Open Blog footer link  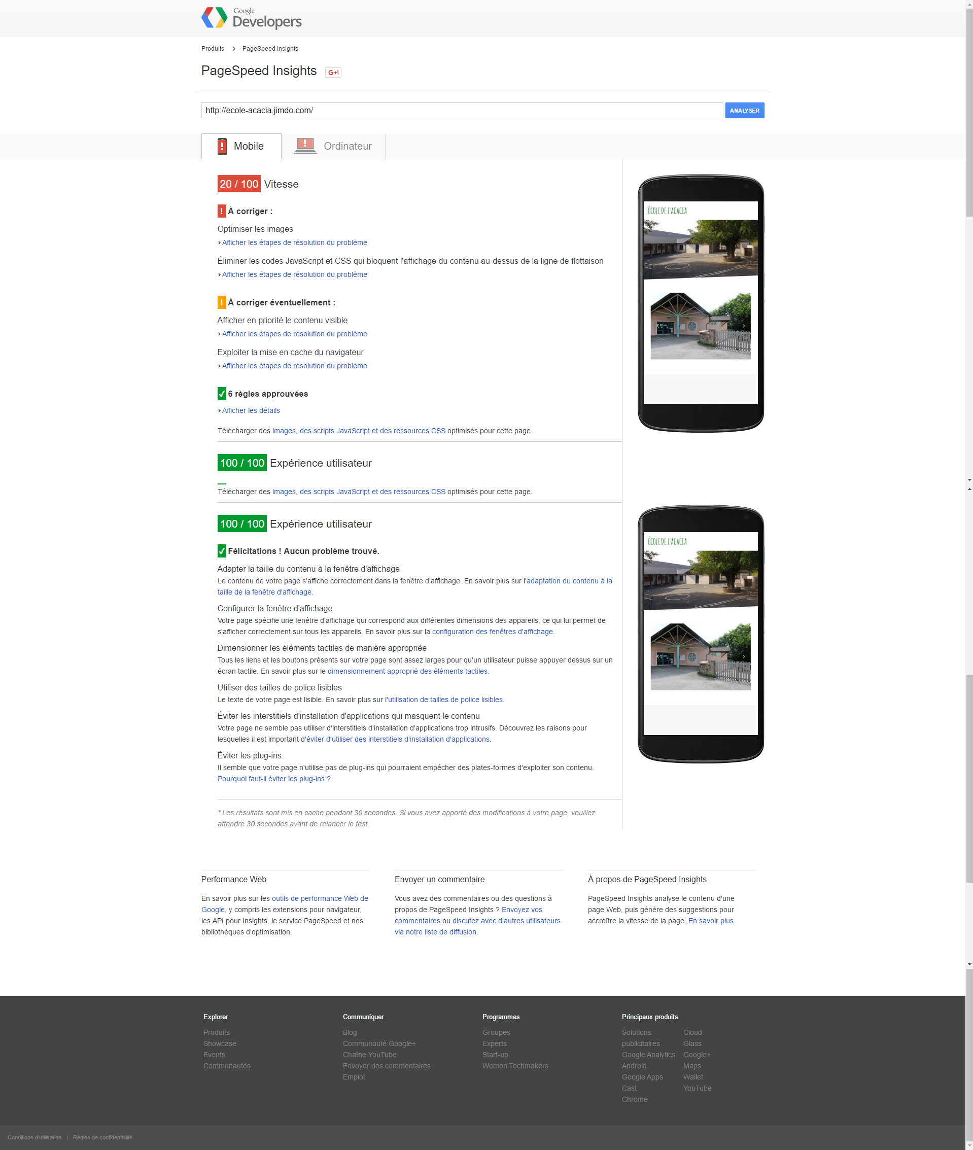(350, 1032)
